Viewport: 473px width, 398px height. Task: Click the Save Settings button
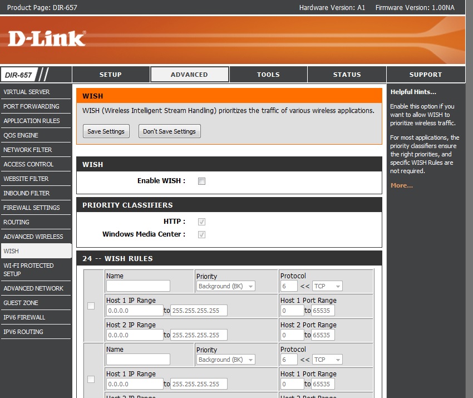pyautogui.click(x=106, y=131)
